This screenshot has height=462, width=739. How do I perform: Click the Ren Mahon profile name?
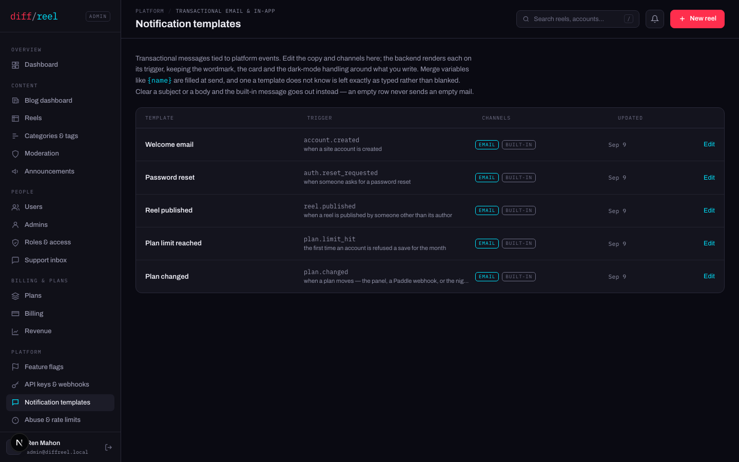coord(45,443)
